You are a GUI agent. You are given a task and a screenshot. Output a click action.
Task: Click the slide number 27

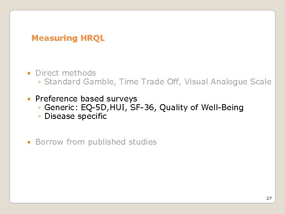click(x=269, y=198)
